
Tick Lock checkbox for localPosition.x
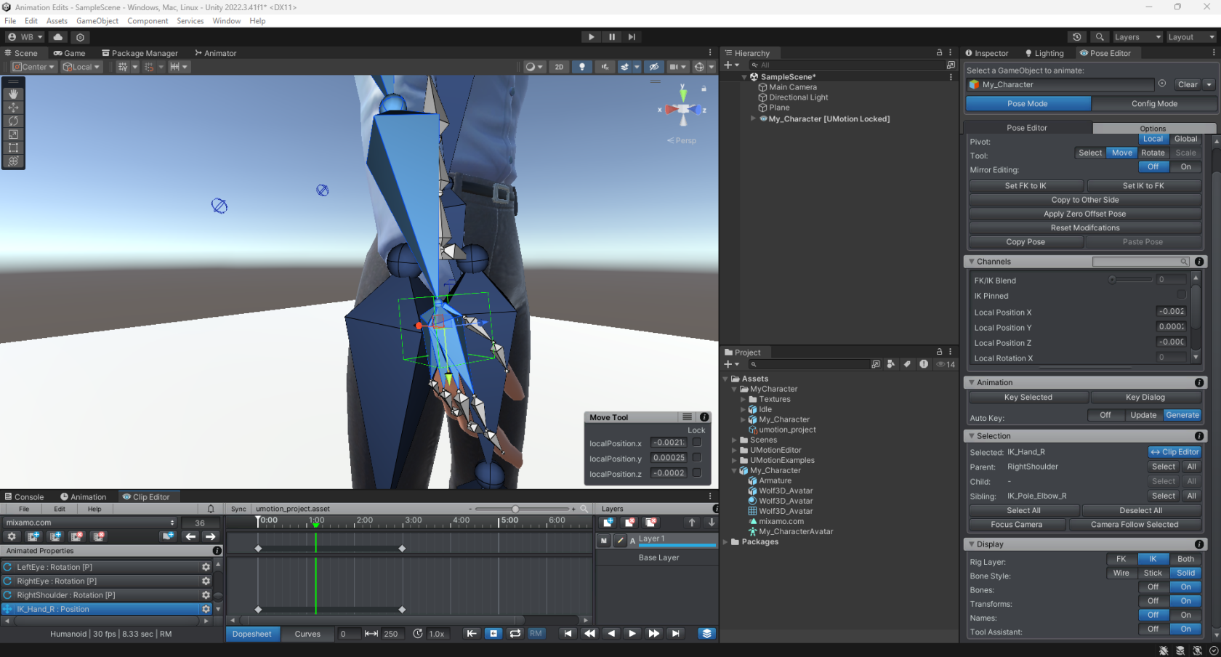[x=697, y=443]
